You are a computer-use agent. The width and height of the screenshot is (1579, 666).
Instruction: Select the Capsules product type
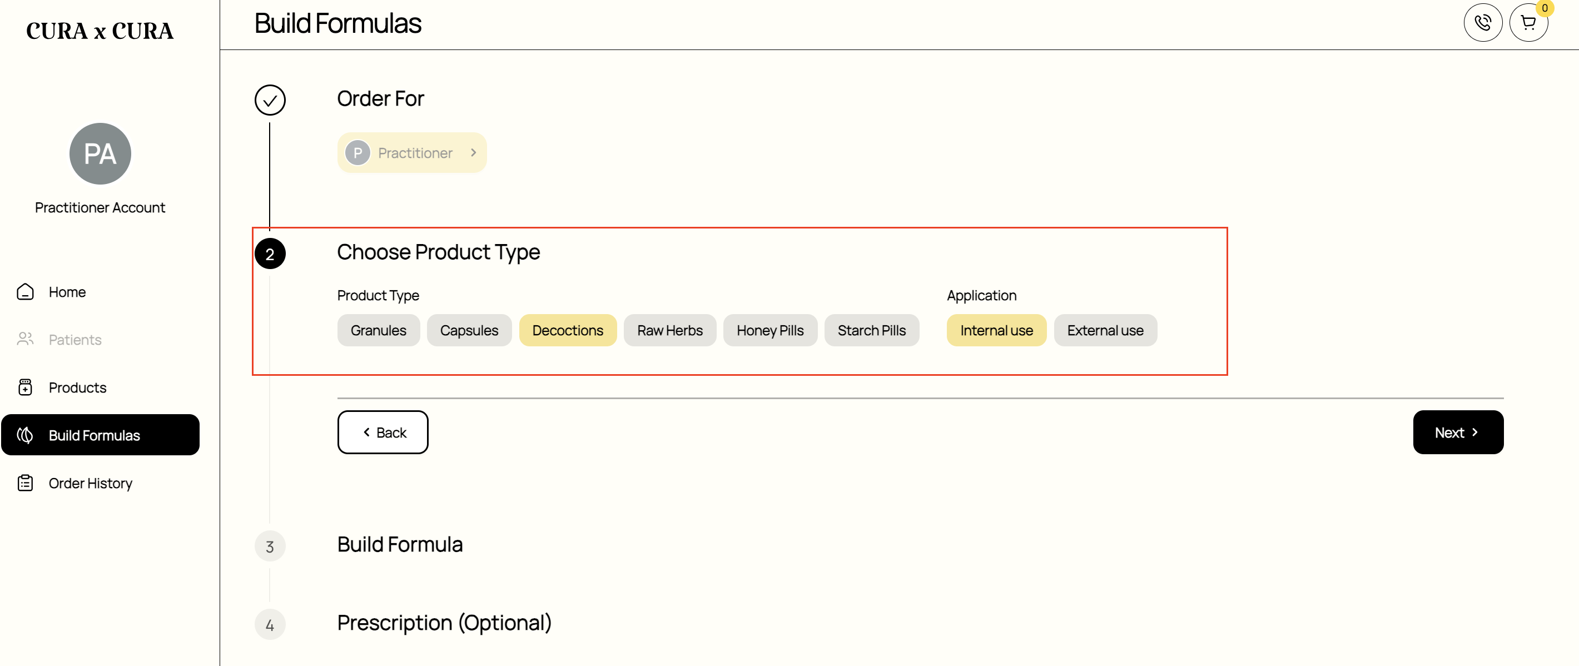pos(469,330)
